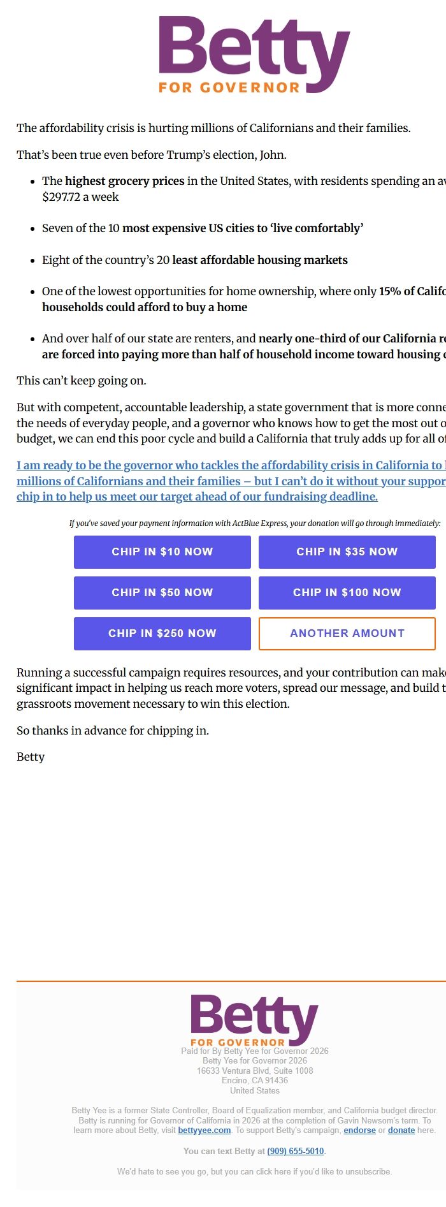Visit the bettyyee.com link
This screenshot has height=1207, width=446.
pyautogui.click(x=204, y=1130)
